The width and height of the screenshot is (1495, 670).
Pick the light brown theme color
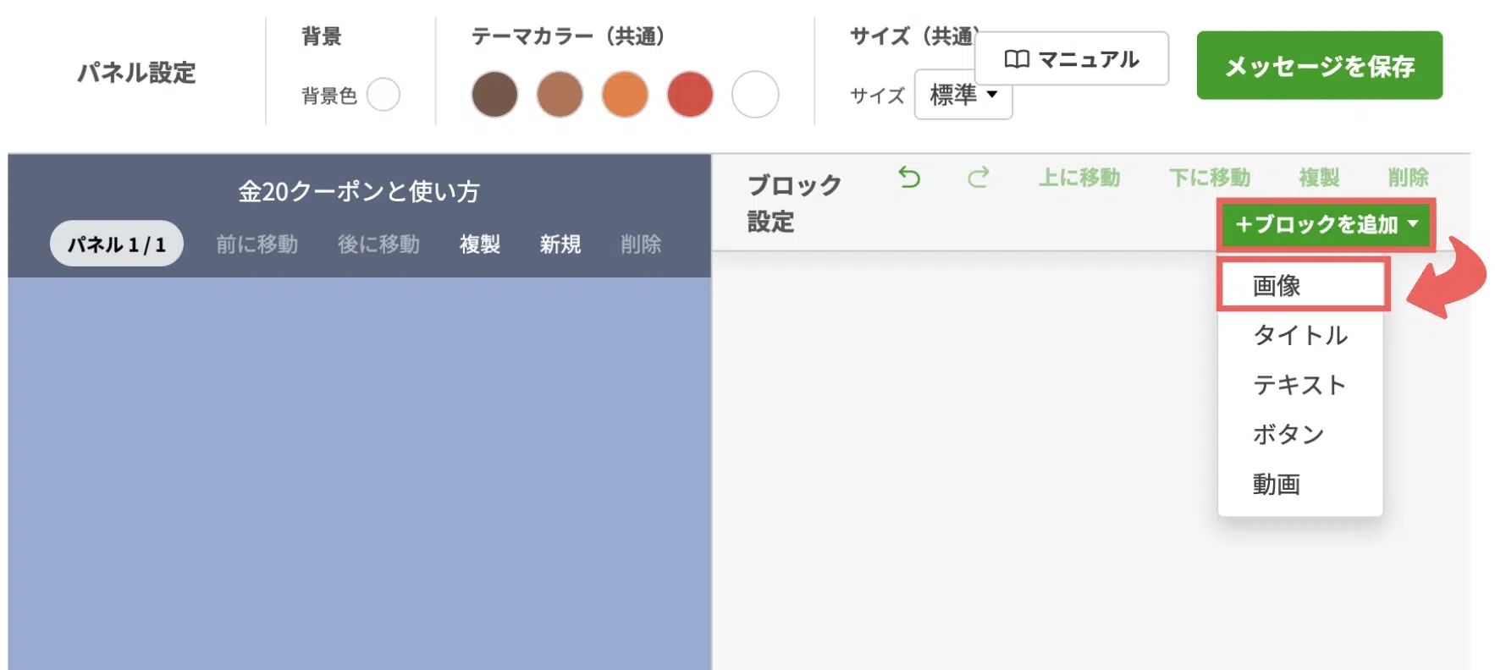pyautogui.click(x=560, y=94)
